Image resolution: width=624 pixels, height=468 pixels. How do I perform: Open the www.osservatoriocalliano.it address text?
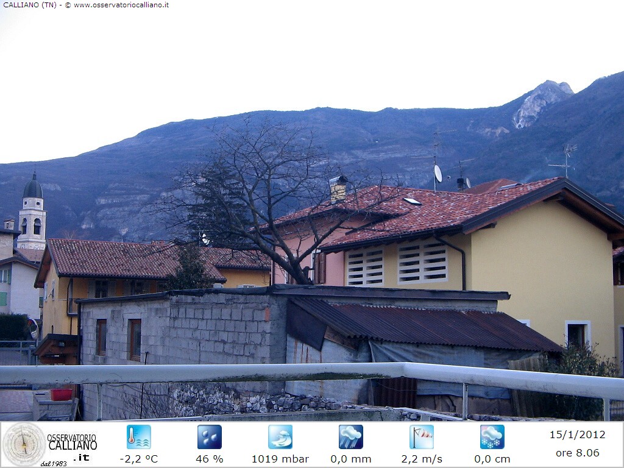(121, 5)
